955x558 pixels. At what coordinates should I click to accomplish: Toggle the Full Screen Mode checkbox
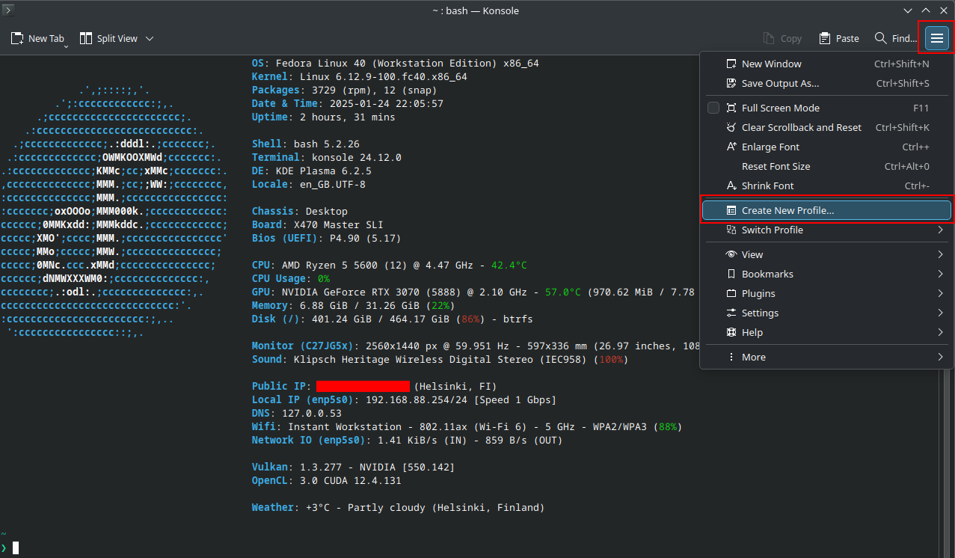pyautogui.click(x=713, y=108)
